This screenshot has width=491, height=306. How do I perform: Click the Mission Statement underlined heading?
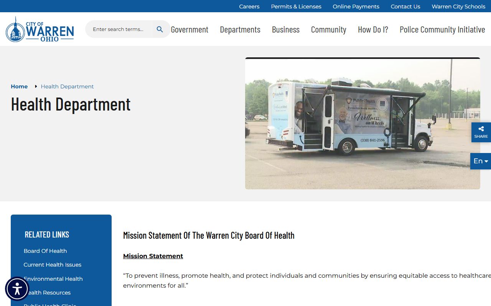(153, 256)
